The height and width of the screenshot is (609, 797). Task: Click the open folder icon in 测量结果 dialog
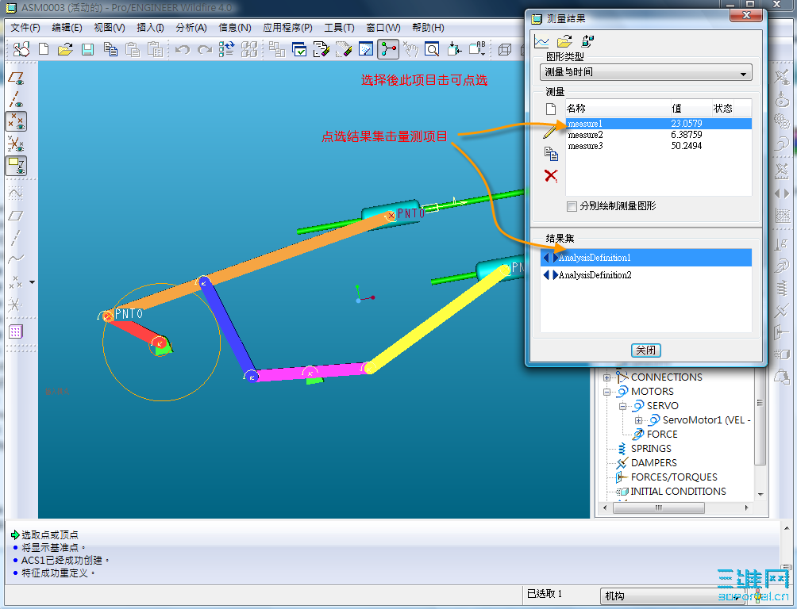coord(564,42)
